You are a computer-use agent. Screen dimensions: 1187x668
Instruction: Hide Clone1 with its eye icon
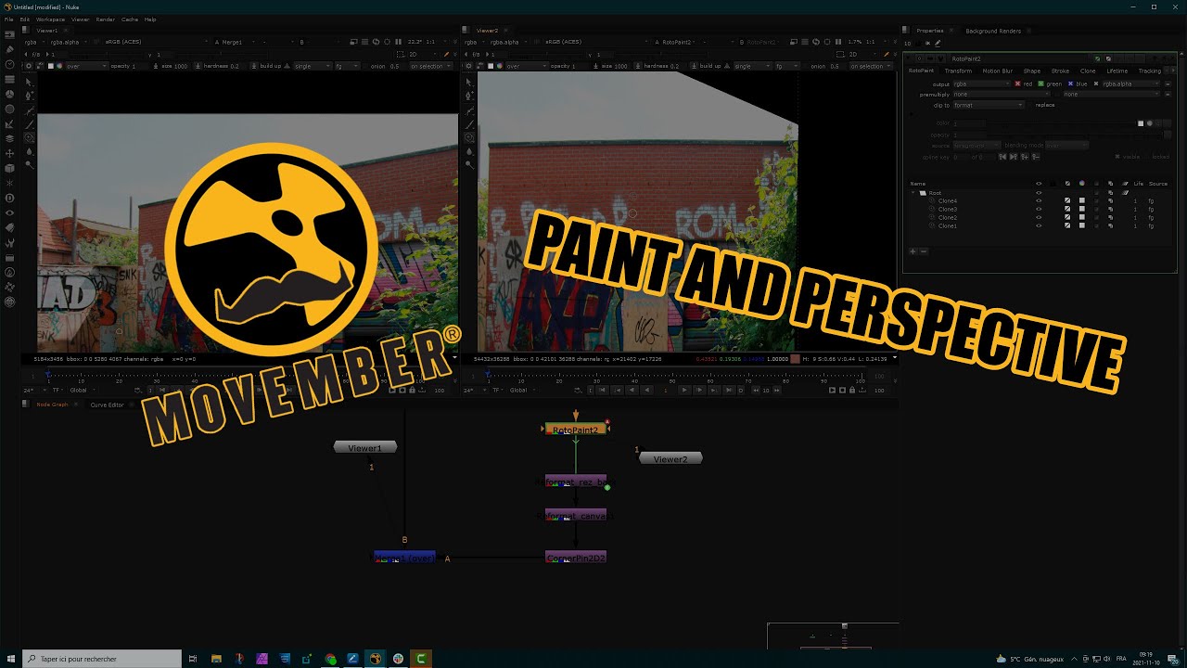click(1039, 225)
